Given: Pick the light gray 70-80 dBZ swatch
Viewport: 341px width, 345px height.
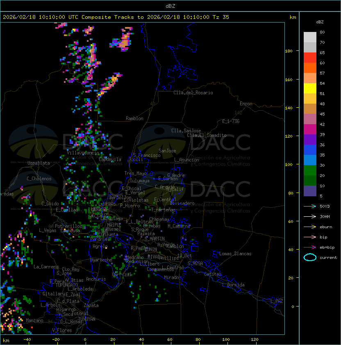Looking at the screenshot, I should coord(310,37).
